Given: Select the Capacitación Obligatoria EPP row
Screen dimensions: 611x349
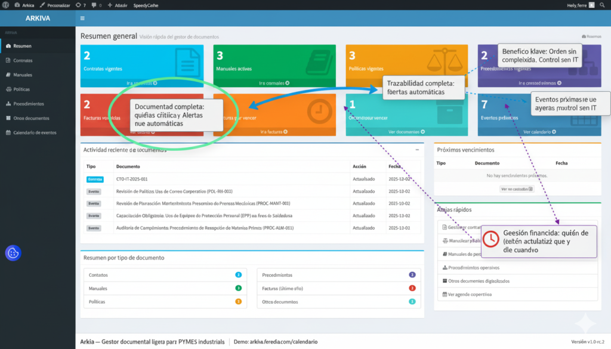Looking at the screenshot, I should click(x=252, y=215).
